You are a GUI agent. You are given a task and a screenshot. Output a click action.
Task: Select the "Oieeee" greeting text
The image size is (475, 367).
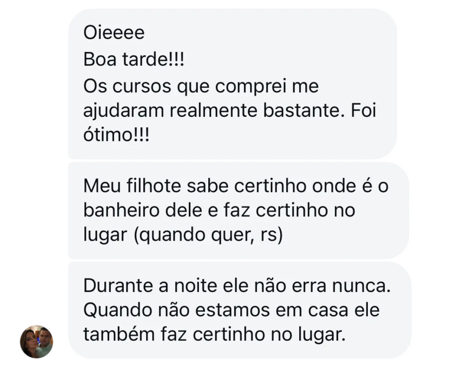[114, 32]
